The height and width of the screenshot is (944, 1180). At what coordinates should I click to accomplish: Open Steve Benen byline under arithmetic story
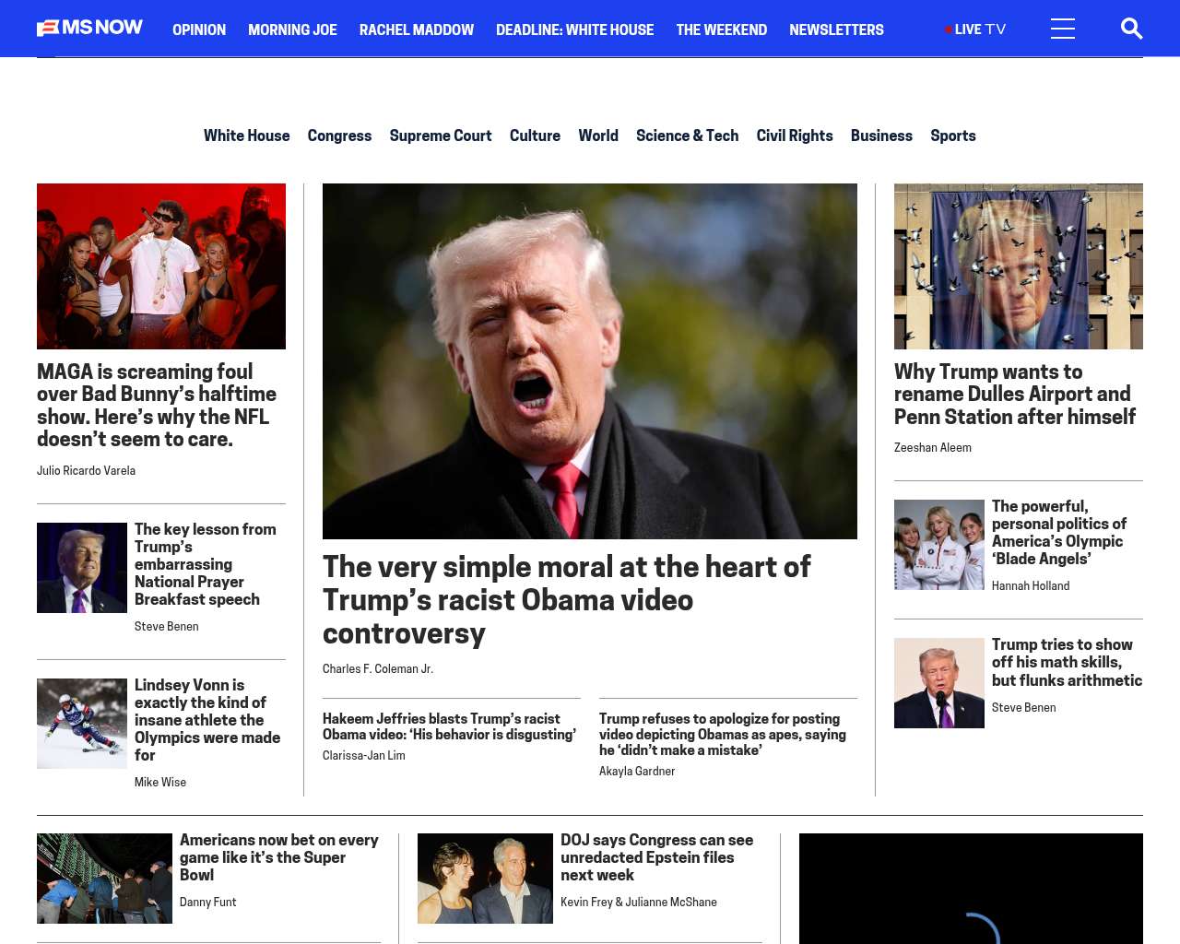pos(1023,707)
